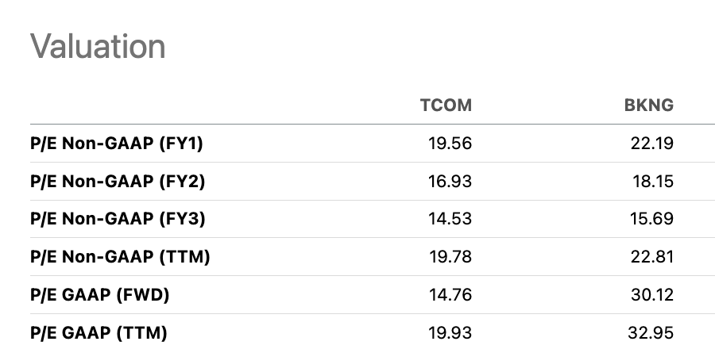Image resolution: width=715 pixels, height=349 pixels.
Task: Select TCOM's Non-GAAP TTM value 19.78
Action: pos(449,257)
